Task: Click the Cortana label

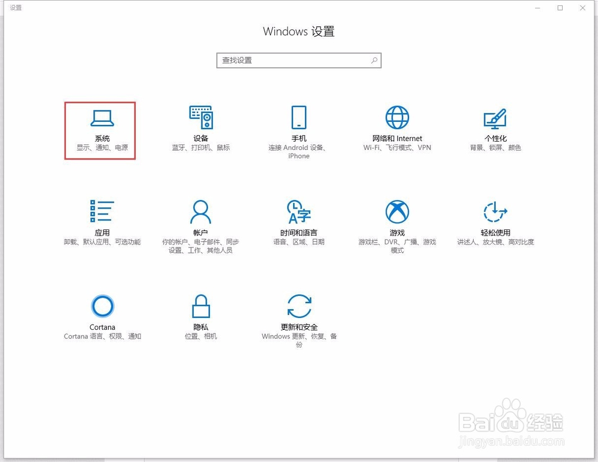Action: (102, 327)
